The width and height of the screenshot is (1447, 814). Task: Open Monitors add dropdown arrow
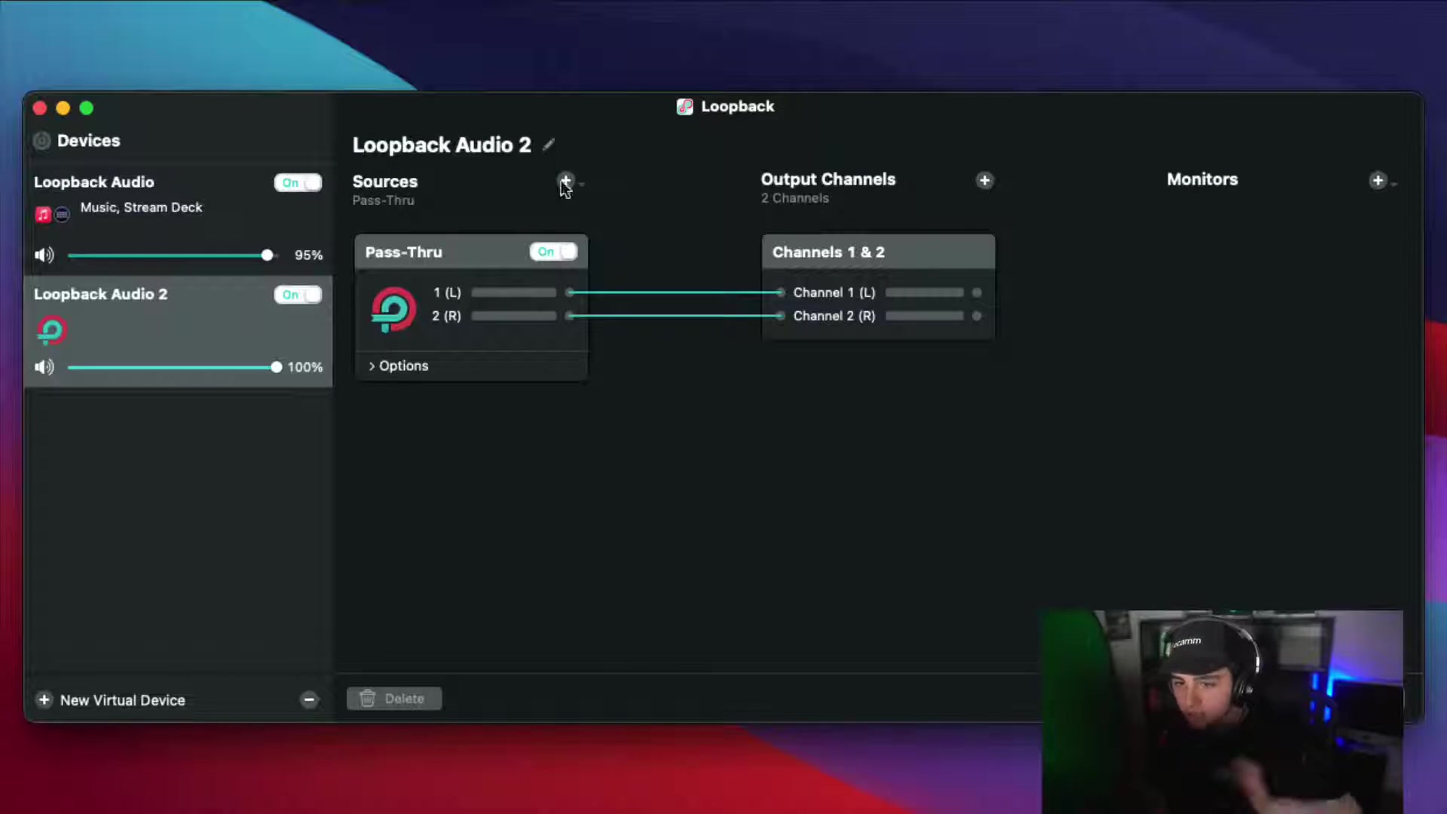coord(1394,184)
